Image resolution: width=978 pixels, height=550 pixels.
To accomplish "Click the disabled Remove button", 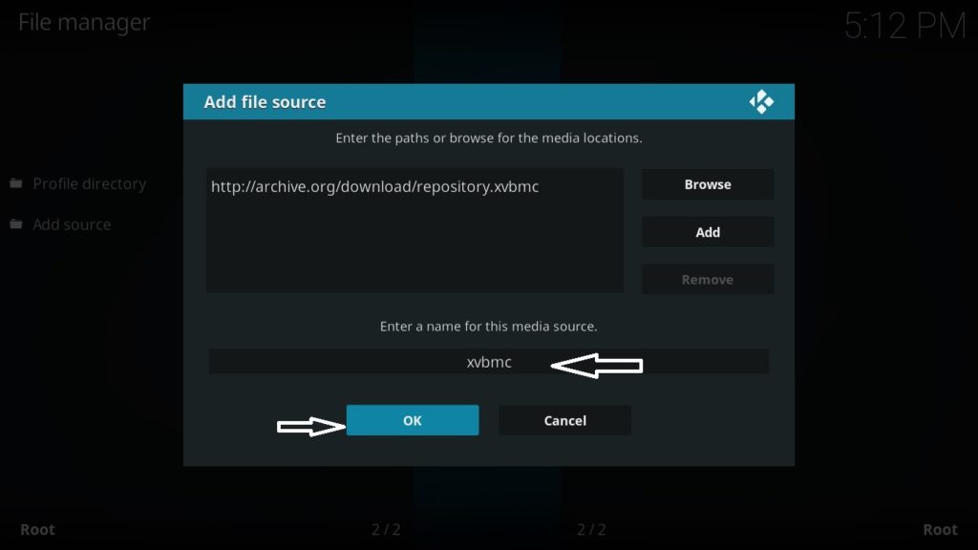I will [707, 279].
